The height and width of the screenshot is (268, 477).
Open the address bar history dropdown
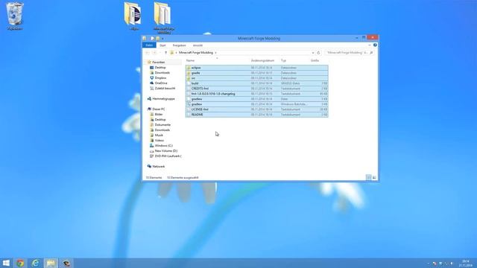(313, 53)
